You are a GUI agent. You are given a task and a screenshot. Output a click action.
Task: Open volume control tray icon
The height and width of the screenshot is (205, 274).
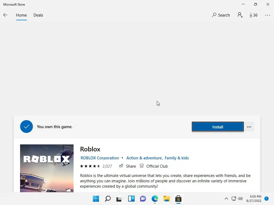[x=240, y=199]
